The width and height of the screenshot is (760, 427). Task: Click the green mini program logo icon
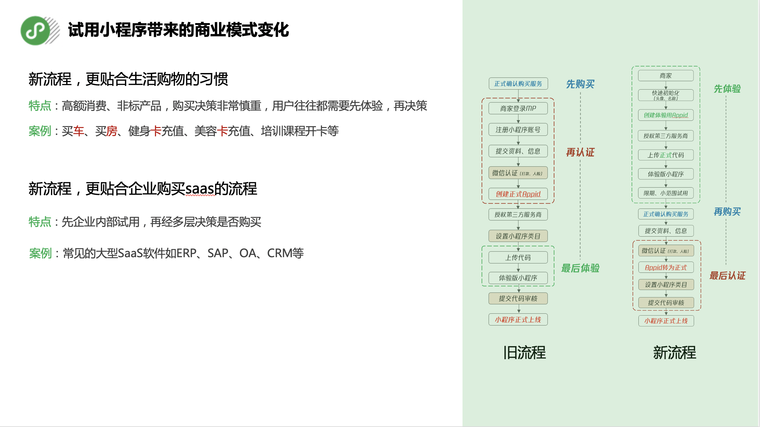[x=36, y=31]
